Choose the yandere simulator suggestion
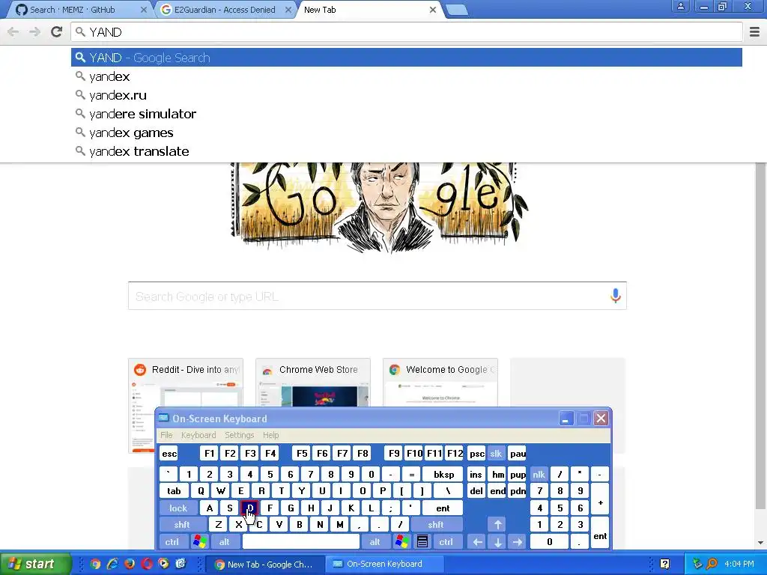This screenshot has width=767, height=575. [407, 114]
